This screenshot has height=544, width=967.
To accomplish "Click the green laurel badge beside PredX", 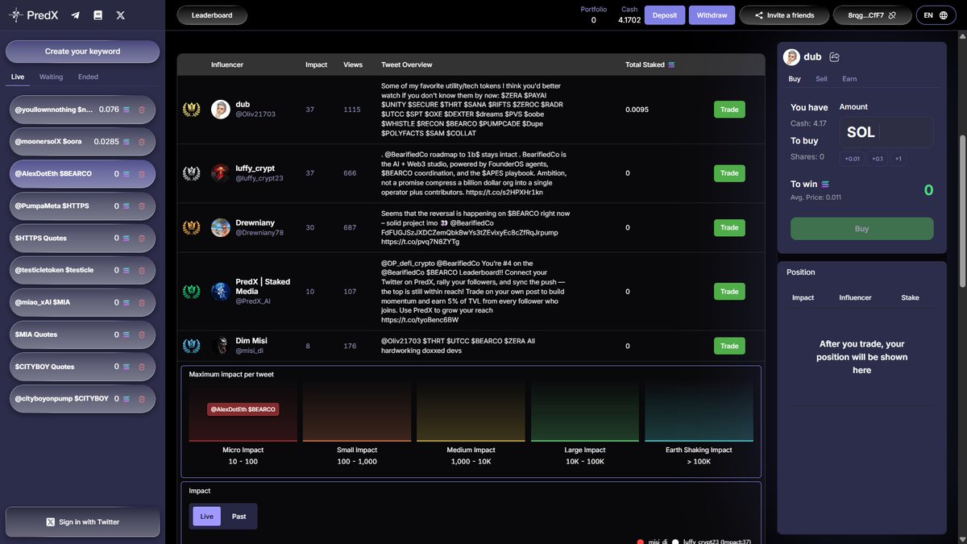I will pyautogui.click(x=192, y=292).
